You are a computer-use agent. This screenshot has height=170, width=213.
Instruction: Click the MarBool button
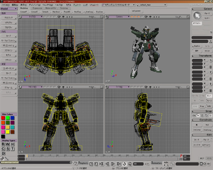point(56,12)
